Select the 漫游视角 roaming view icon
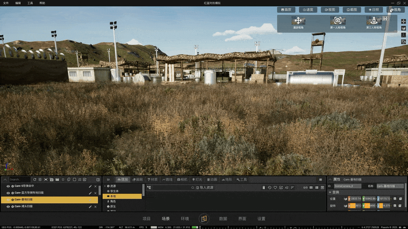Screen dimensions: 408x229 coord(298,20)
